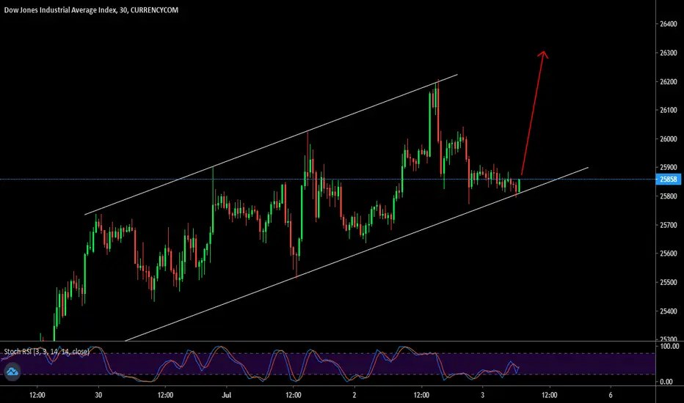Click the 25400 price axis label
684x403 pixels.
(669, 311)
